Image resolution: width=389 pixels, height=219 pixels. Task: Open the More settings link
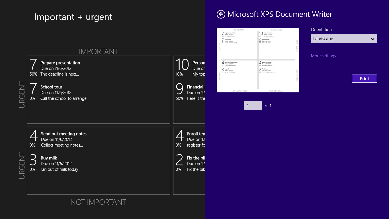click(x=323, y=56)
